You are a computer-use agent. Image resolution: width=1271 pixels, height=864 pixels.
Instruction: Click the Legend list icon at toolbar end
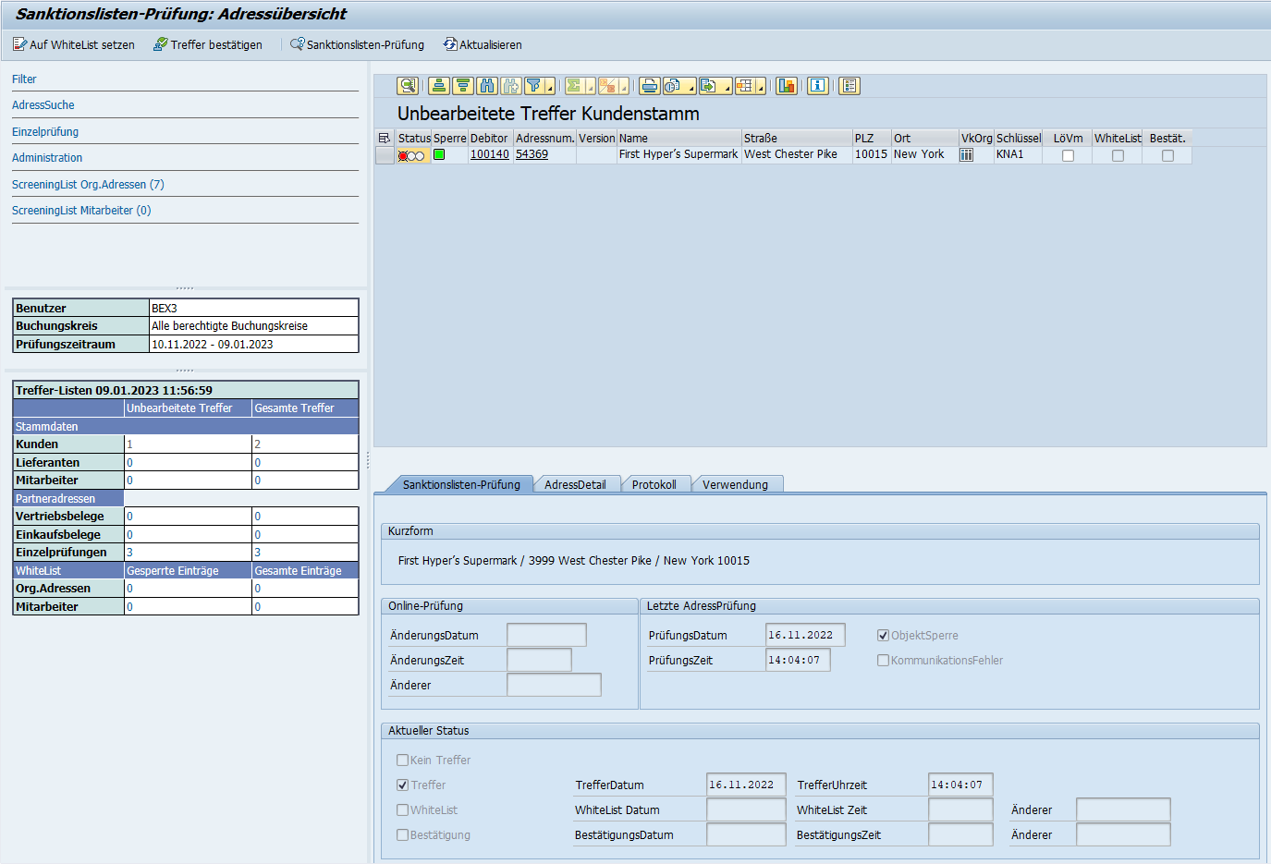click(x=849, y=86)
